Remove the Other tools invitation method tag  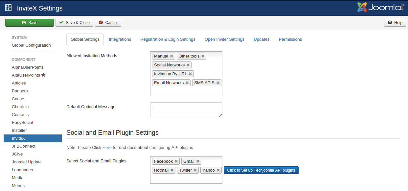(203, 56)
